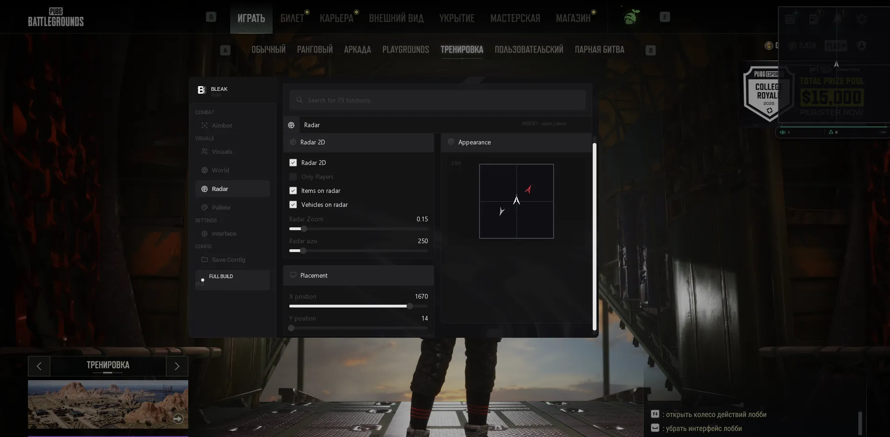Toggle the Radar 2D checkbox
890x437 pixels.
[293, 163]
